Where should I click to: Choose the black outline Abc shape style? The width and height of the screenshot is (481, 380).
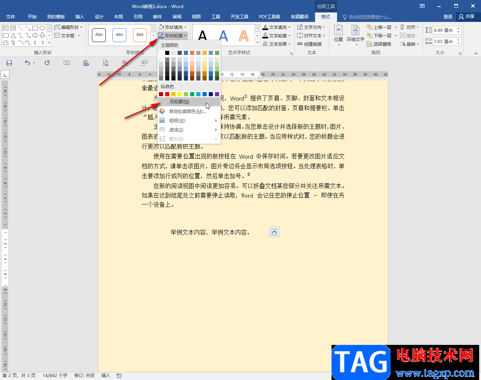[x=99, y=35]
